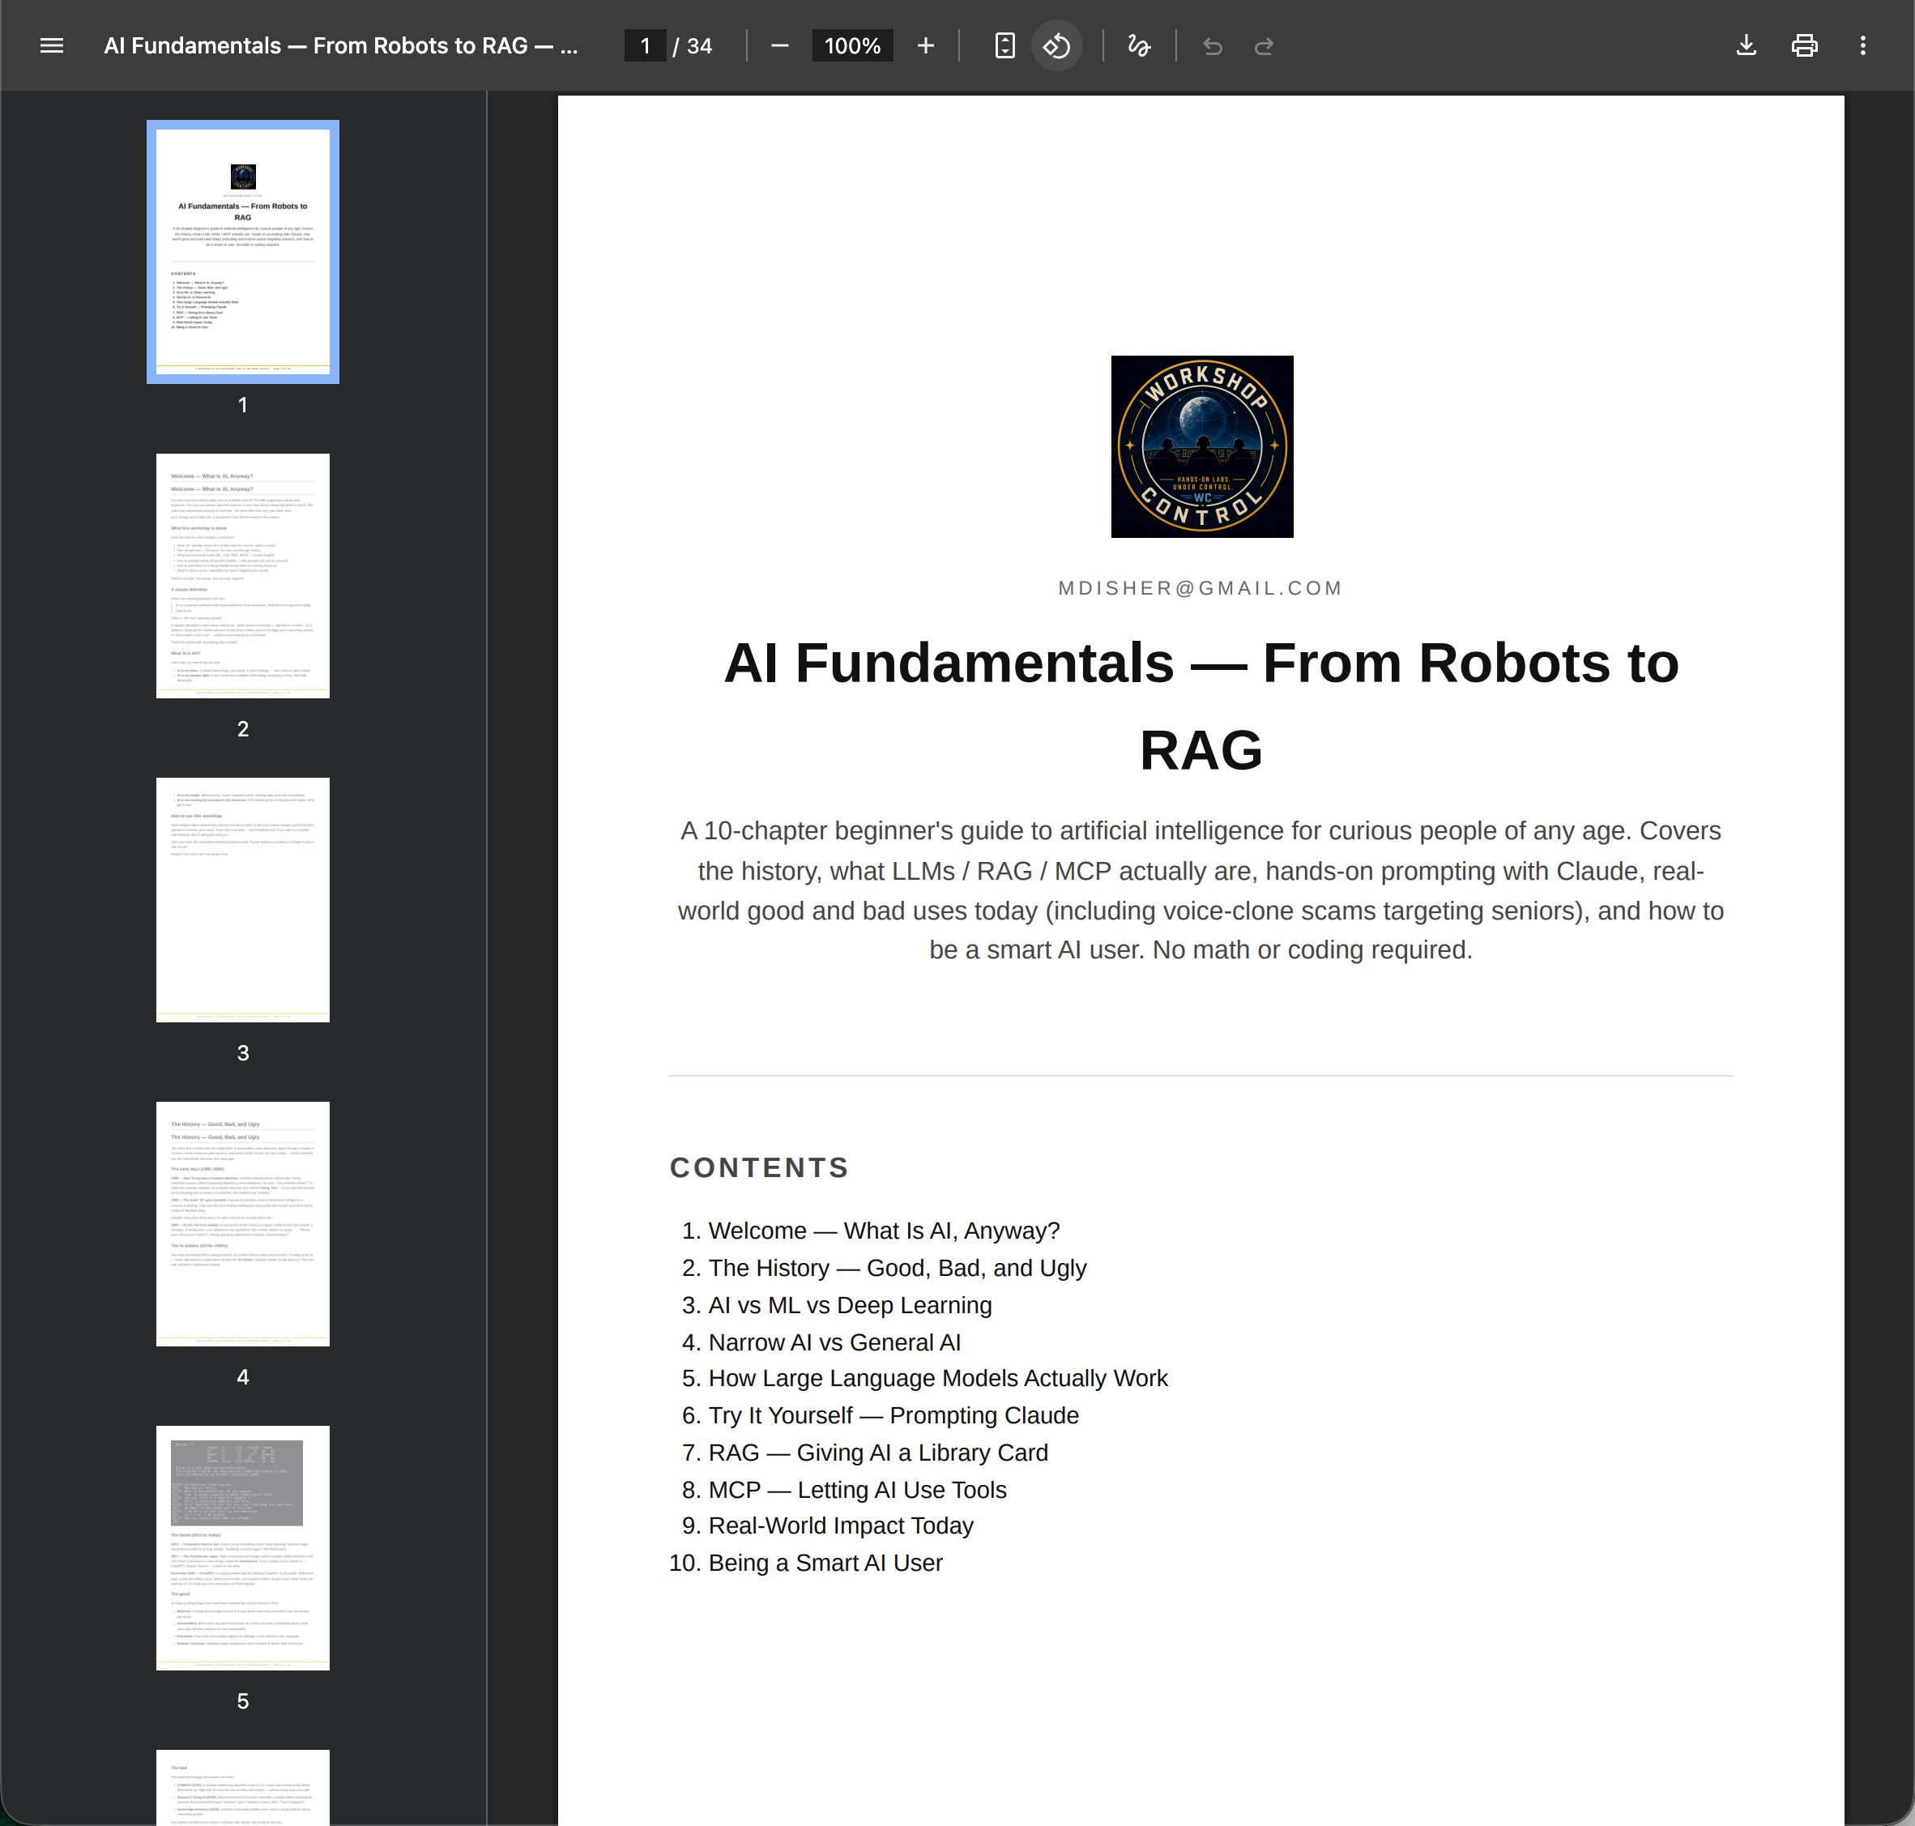Viewport: 1915px width, 1826px height.
Task: Open 'Welcome — What Is AI, Anyway?' entry
Action: (x=884, y=1231)
